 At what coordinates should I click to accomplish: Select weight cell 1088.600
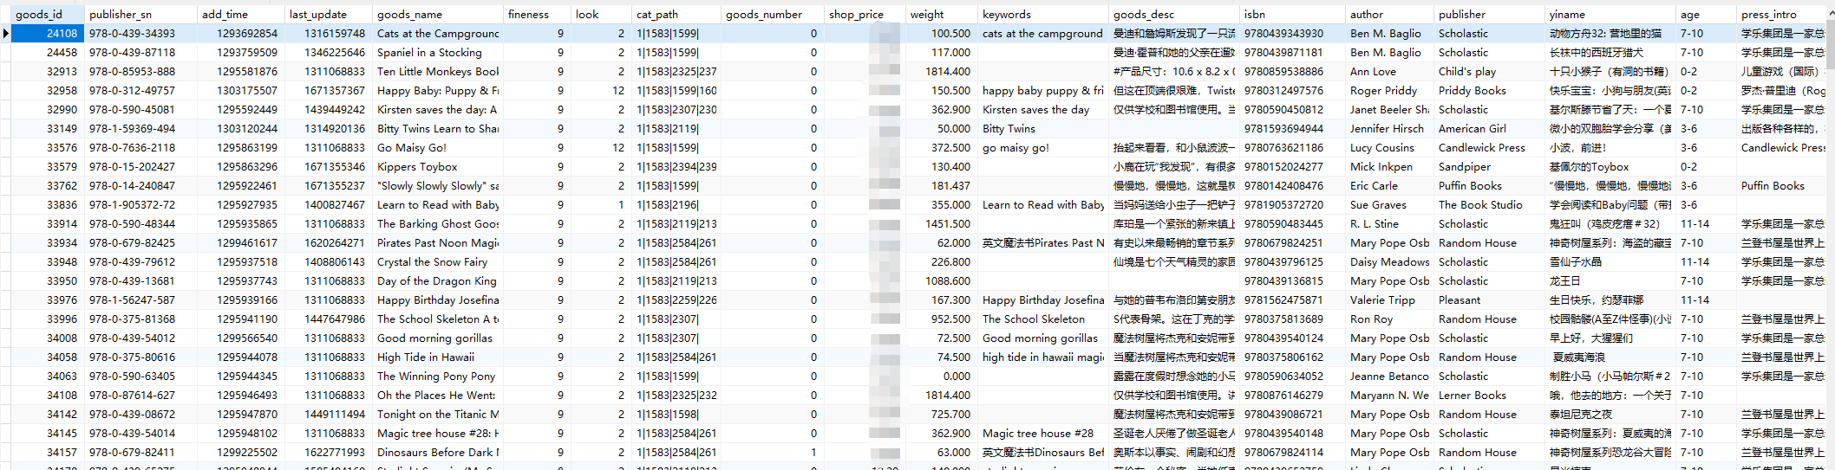[x=941, y=280]
